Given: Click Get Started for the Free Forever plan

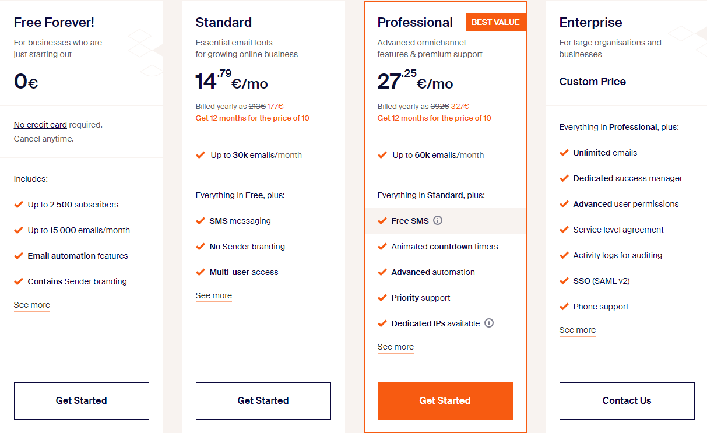Looking at the screenshot, I should coord(82,401).
